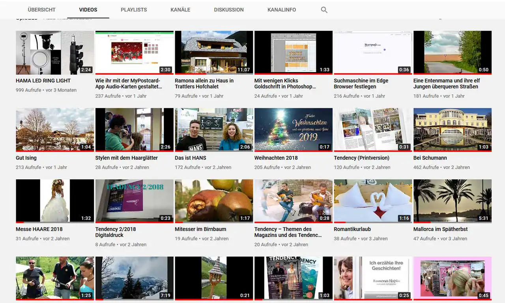
Task: Click the Weihnachten 2018 title
Action: click(x=276, y=158)
